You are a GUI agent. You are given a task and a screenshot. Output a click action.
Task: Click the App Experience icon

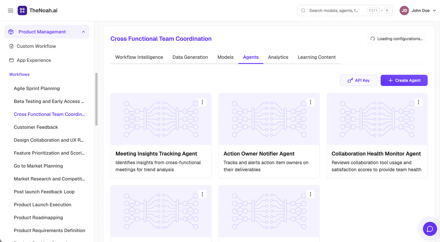pyautogui.click(x=11, y=60)
